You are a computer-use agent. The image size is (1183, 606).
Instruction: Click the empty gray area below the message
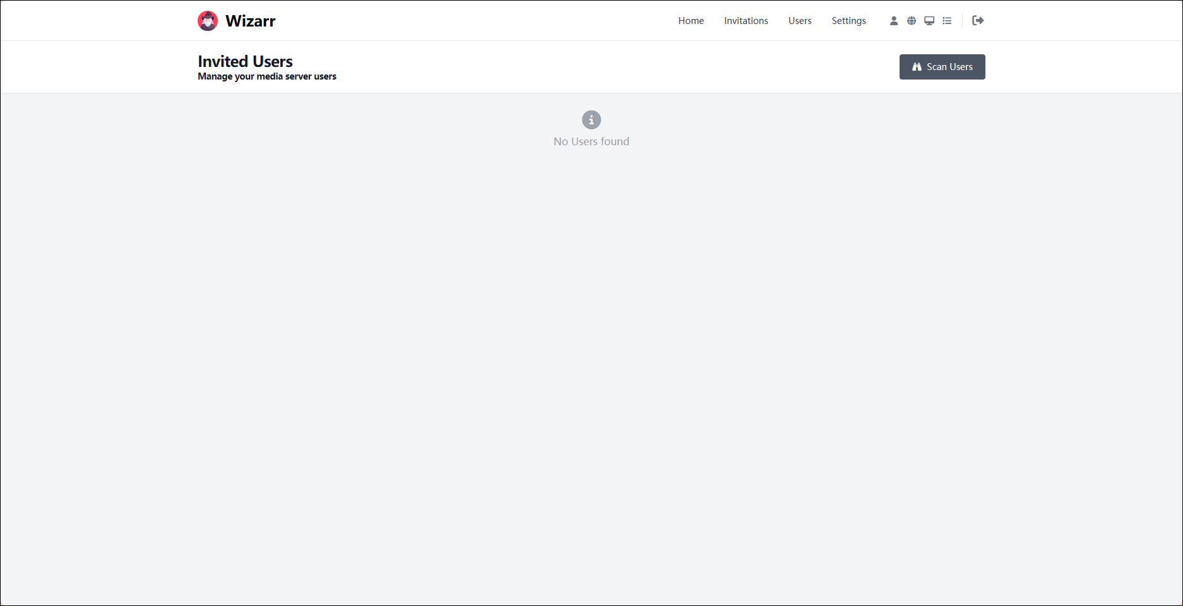(591, 347)
